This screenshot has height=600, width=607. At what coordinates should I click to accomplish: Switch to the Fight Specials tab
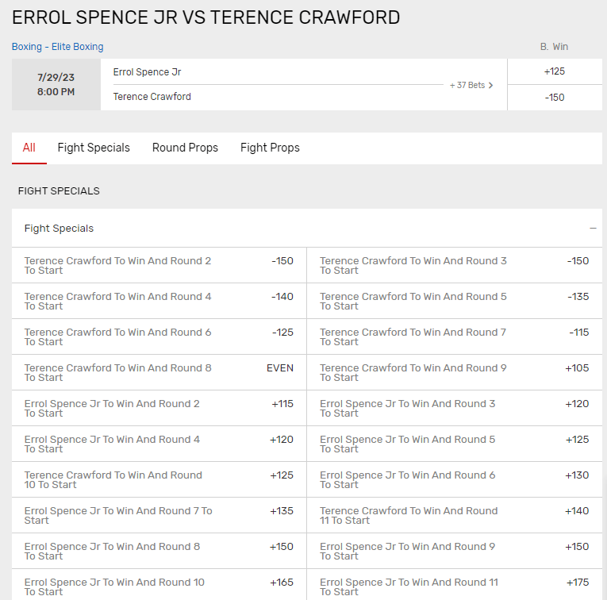click(x=94, y=148)
